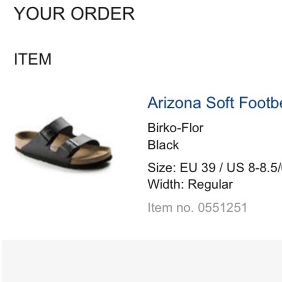Image resolution: width=282 pixels, height=282 pixels.
Task: Click the Black color label
Action: (163, 145)
